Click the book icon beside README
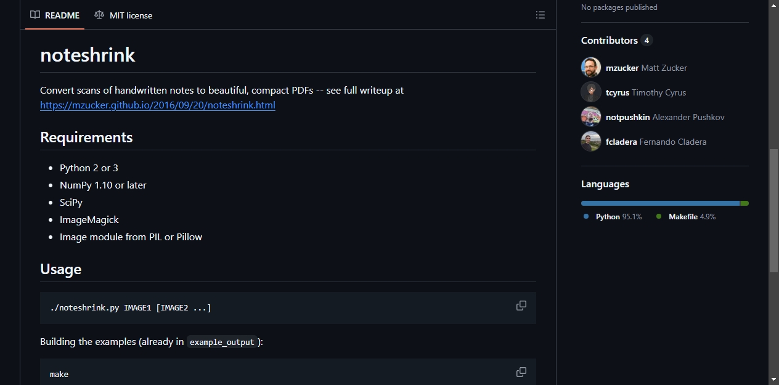This screenshot has width=779, height=385. tap(35, 15)
